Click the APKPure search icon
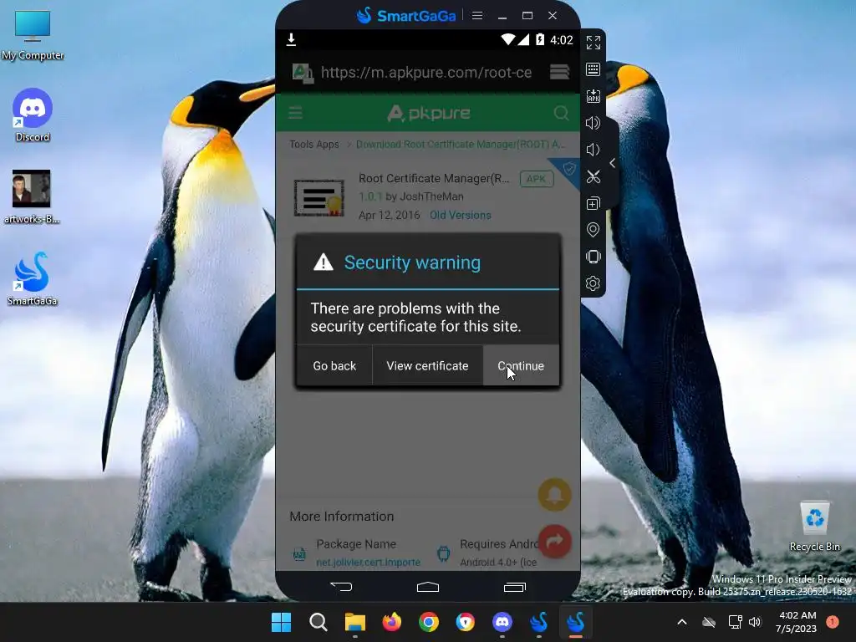Image resolution: width=856 pixels, height=642 pixels. click(x=561, y=113)
